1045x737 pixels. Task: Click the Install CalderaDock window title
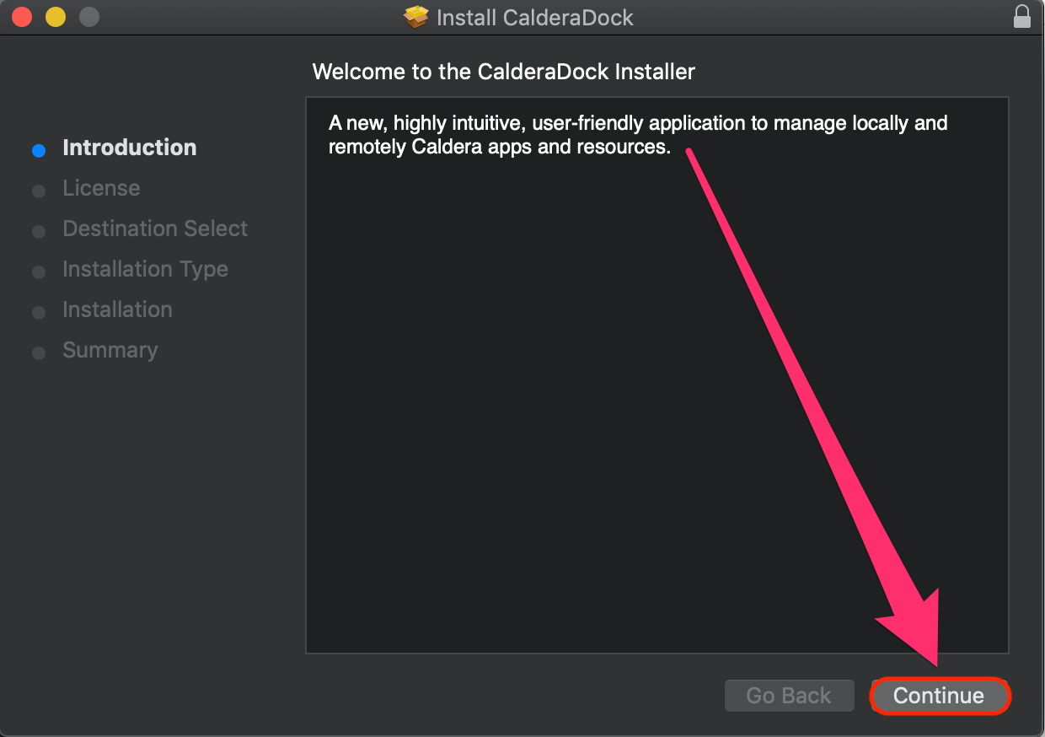click(x=534, y=18)
